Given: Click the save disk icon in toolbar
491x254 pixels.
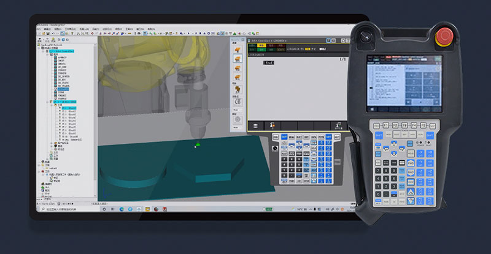Looking at the screenshot, I should point(47,34).
